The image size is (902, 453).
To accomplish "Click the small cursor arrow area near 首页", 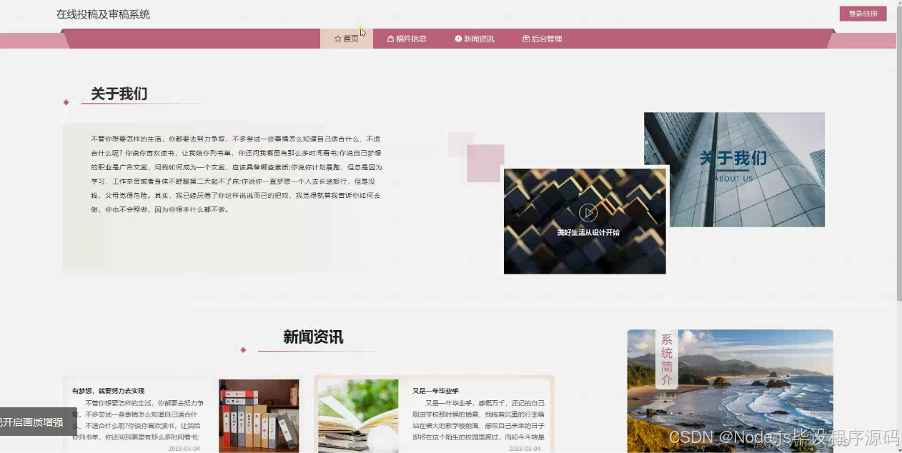I will pos(362,31).
